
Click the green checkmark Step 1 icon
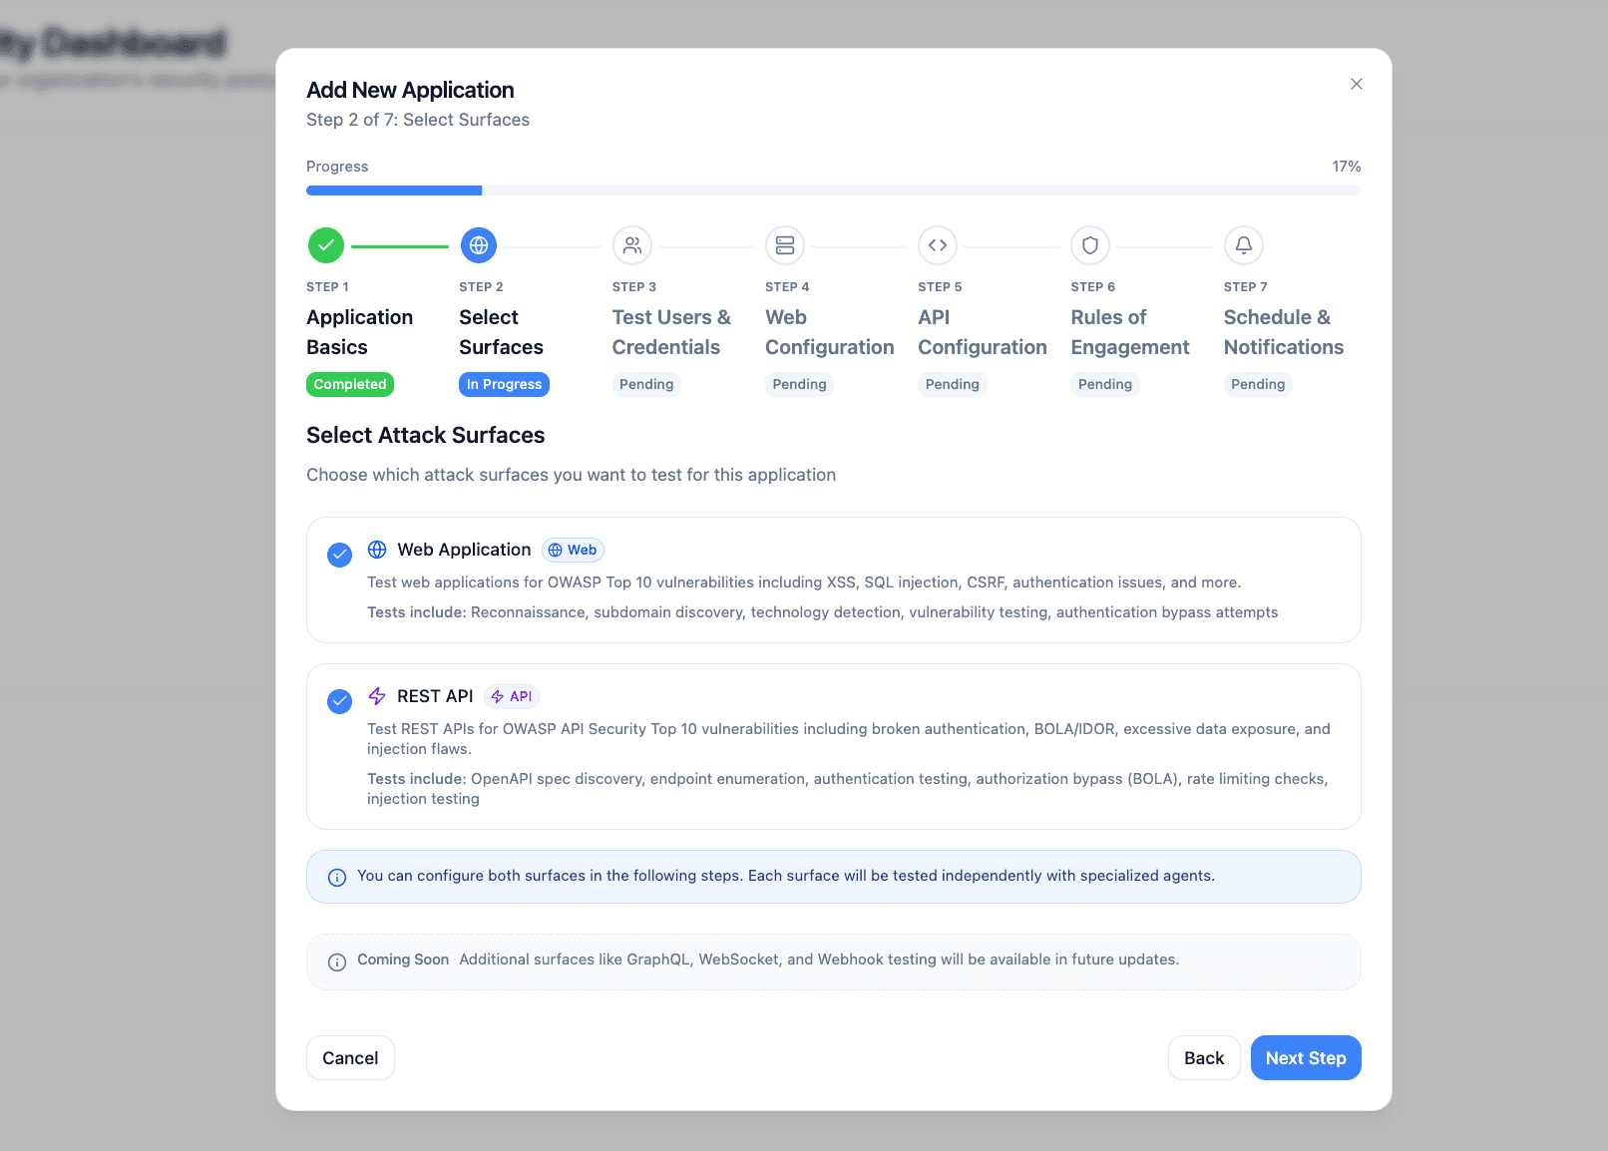click(326, 245)
